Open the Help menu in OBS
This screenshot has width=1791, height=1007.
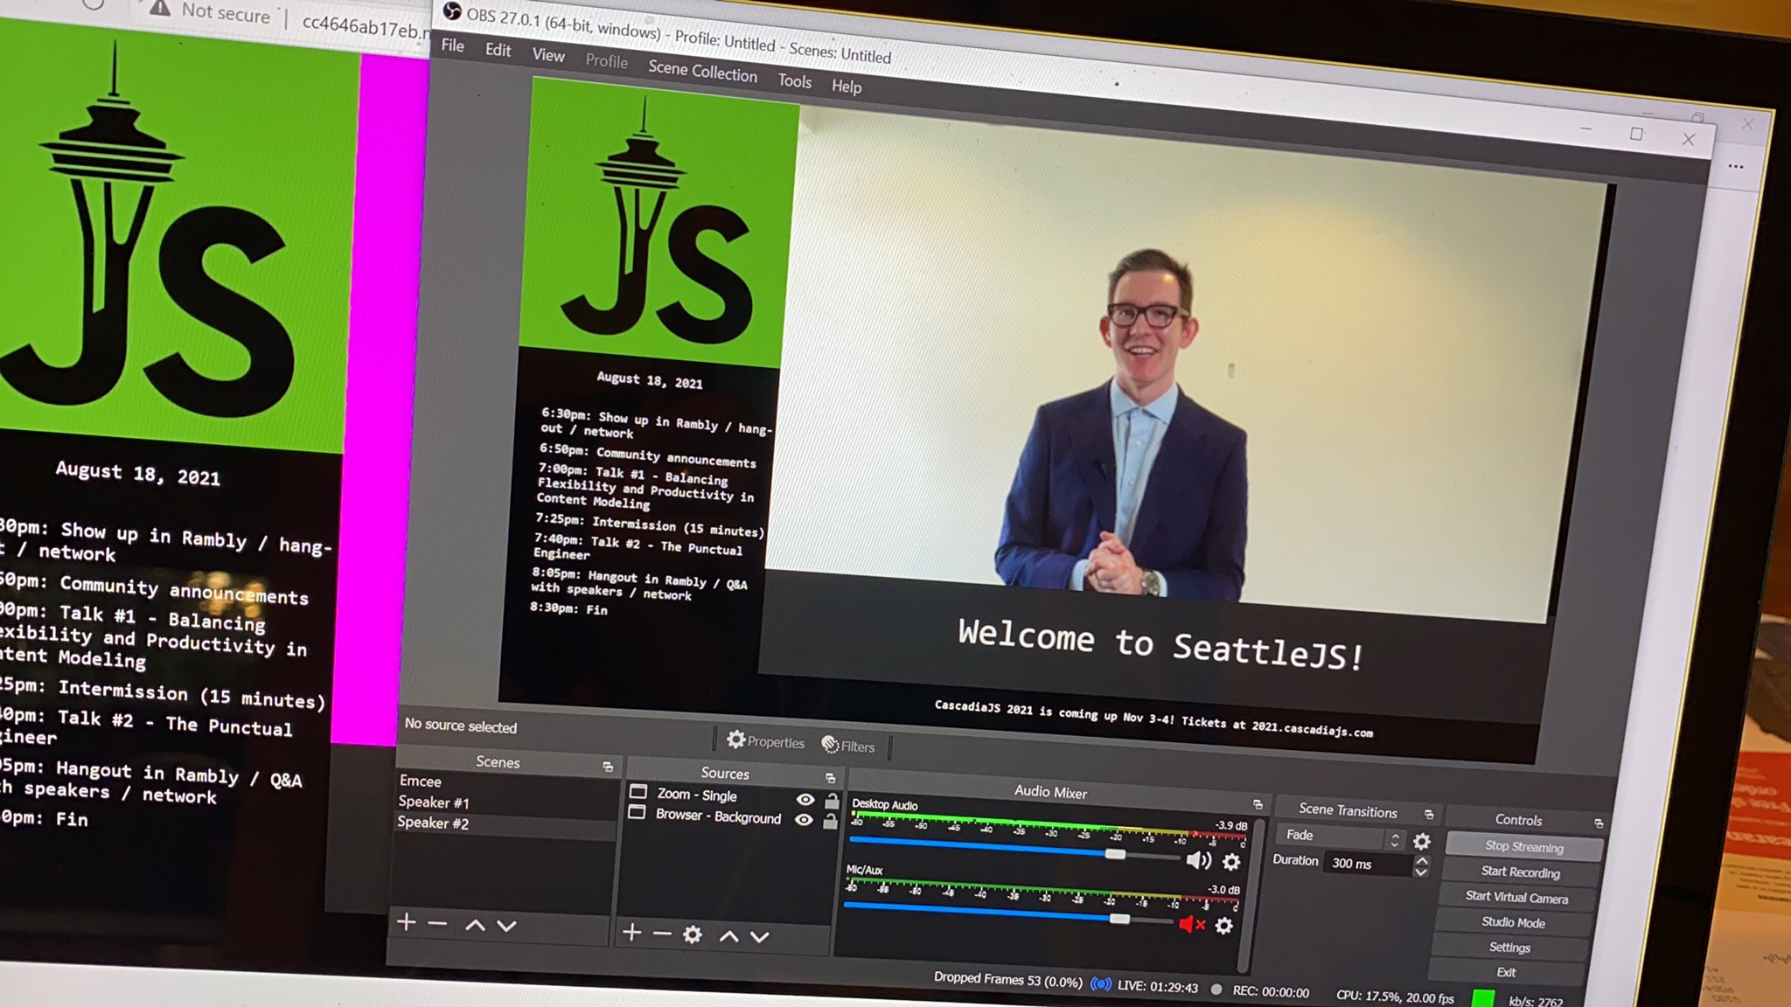point(847,87)
